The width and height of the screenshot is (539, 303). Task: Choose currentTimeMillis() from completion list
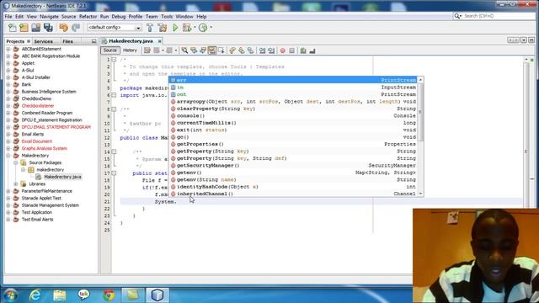tap(293, 123)
